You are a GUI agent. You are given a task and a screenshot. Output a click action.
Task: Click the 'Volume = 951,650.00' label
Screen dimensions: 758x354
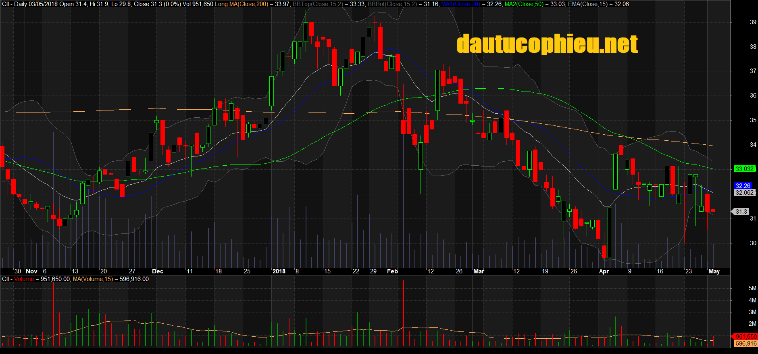[x=43, y=279]
